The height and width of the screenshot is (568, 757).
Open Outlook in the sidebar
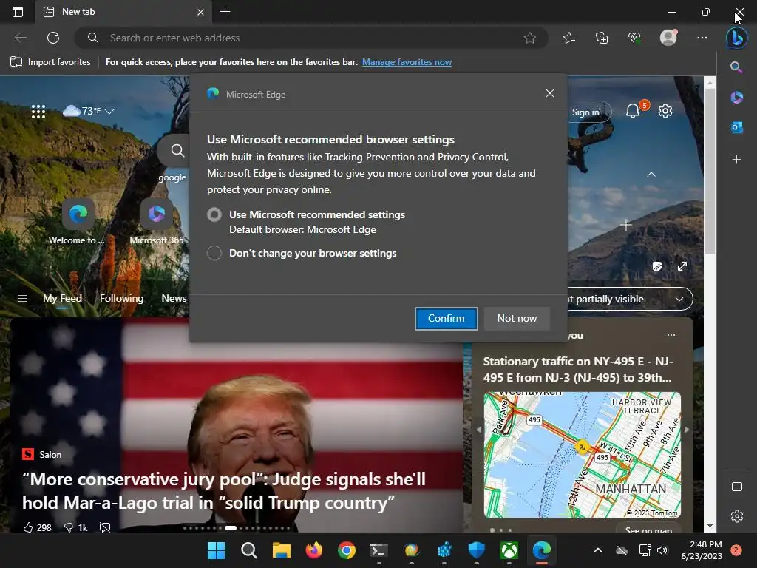tap(737, 127)
